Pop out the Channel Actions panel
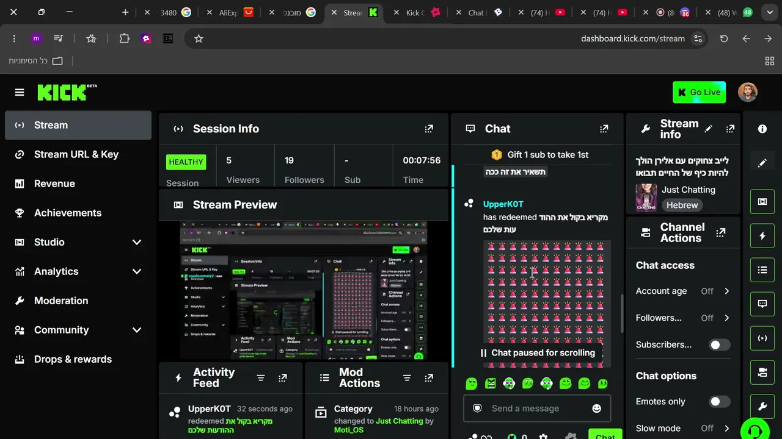Image resolution: width=782 pixels, height=439 pixels. [721, 232]
